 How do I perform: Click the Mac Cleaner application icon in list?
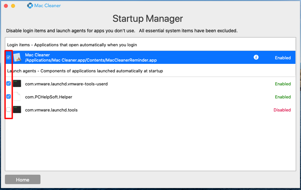(x=17, y=57)
